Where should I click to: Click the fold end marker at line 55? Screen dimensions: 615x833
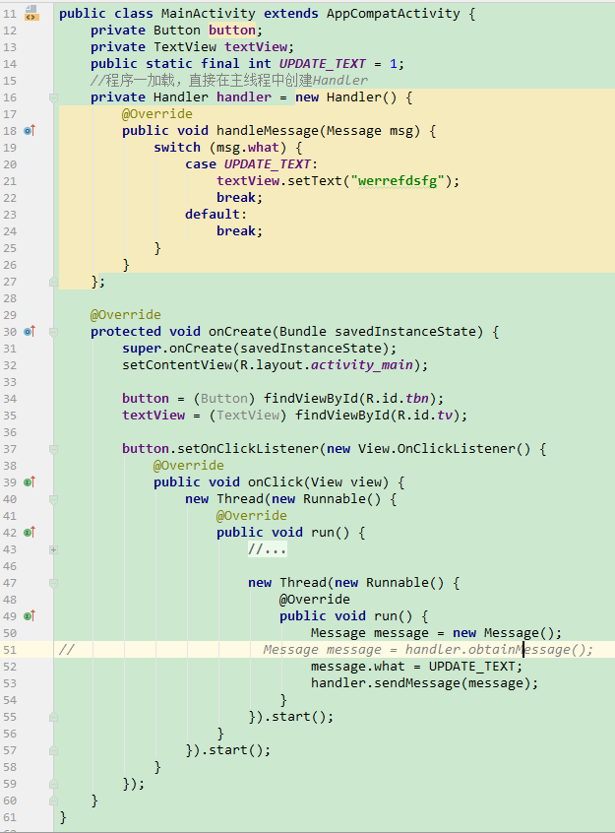(x=53, y=717)
